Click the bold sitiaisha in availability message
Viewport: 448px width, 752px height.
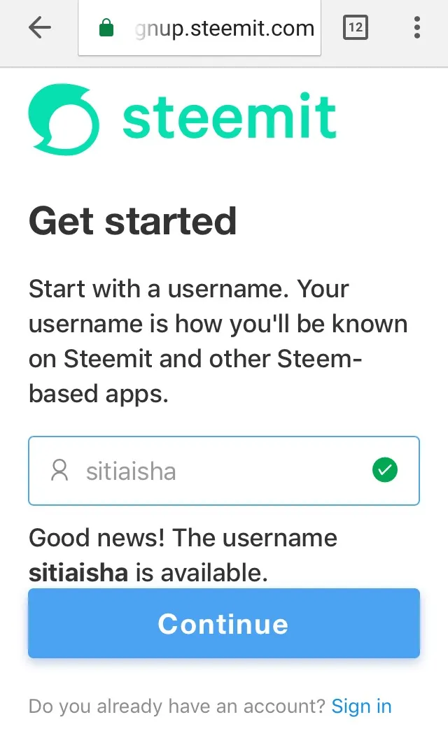78,573
